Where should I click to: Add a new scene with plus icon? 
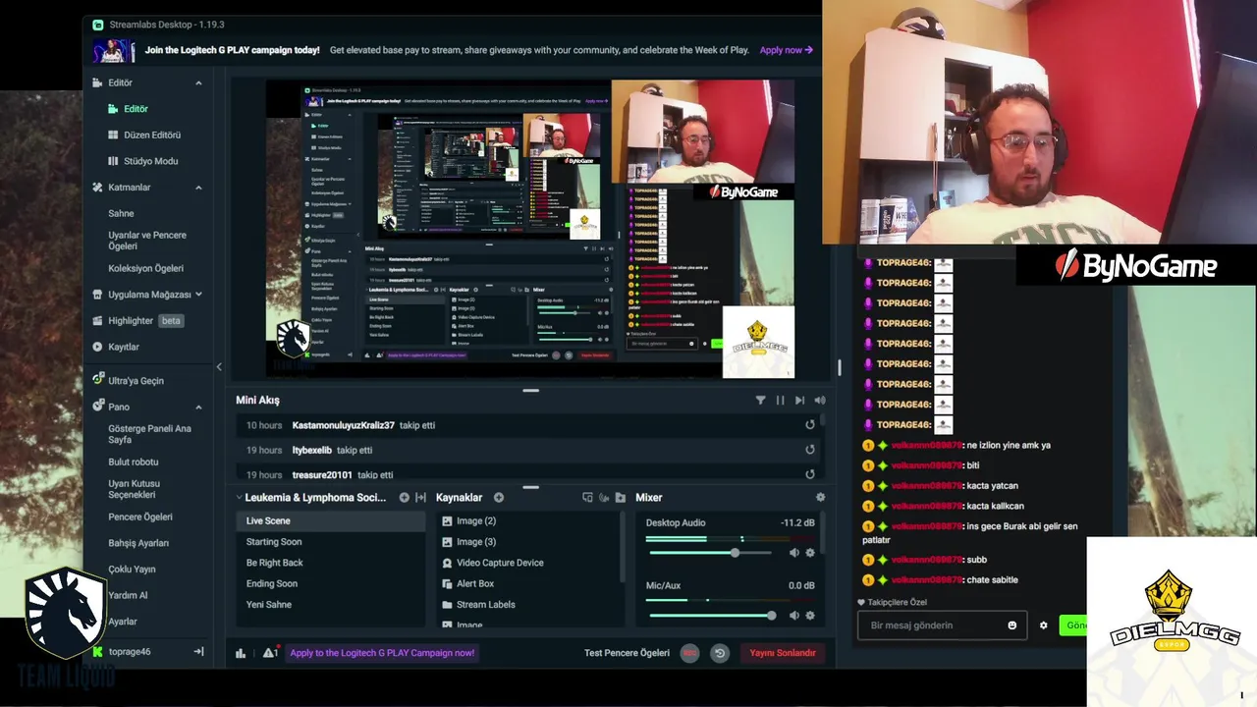coord(404,498)
